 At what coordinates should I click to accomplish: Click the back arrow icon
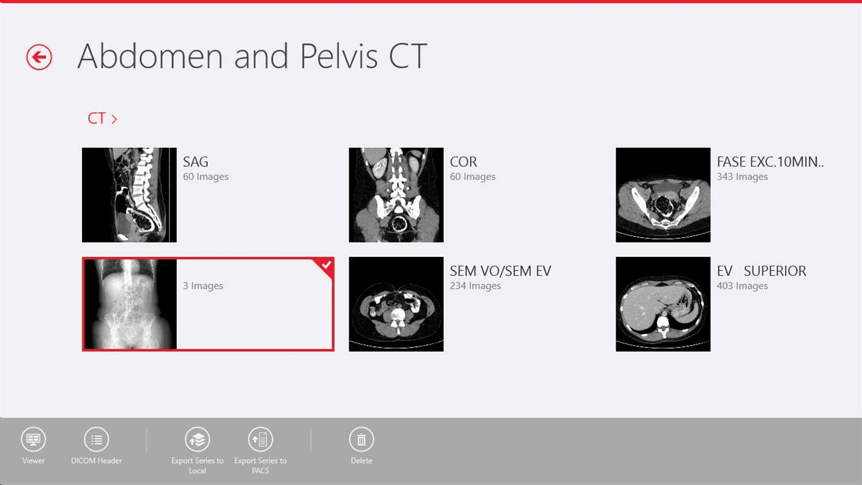tap(38, 56)
